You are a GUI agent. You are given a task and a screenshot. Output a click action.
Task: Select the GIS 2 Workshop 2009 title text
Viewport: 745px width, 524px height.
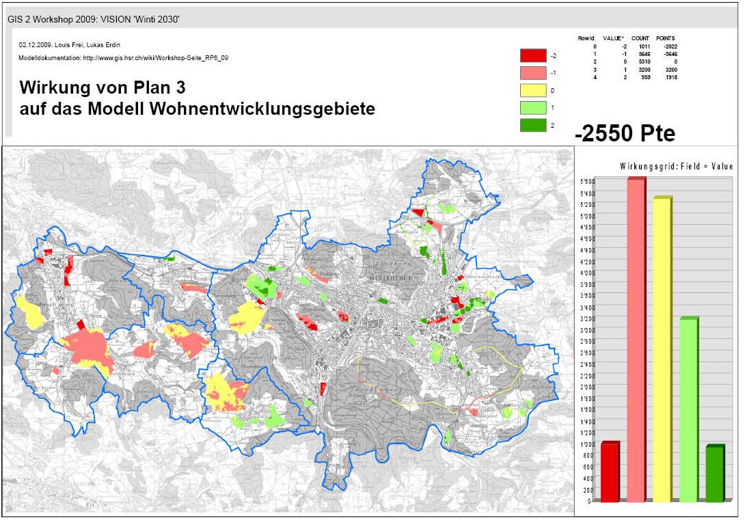[93, 20]
